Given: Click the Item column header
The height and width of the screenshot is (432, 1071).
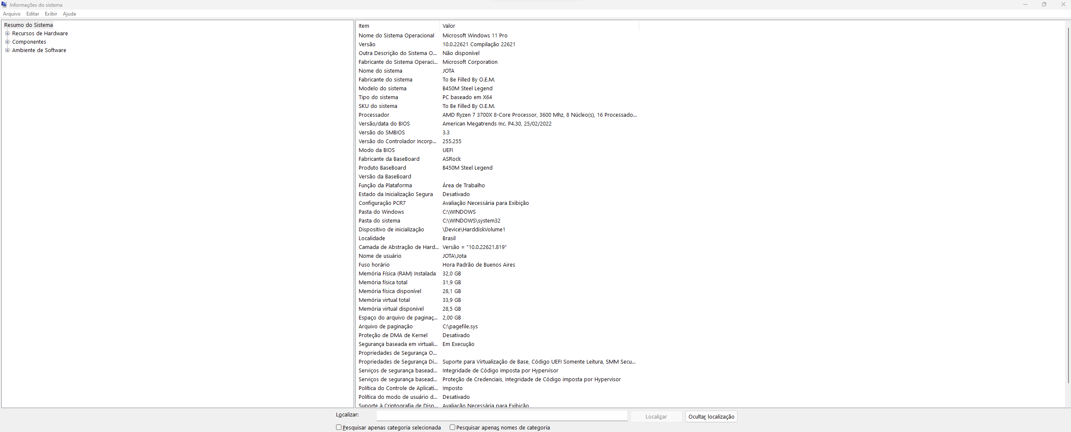Looking at the screenshot, I should [x=398, y=26].
